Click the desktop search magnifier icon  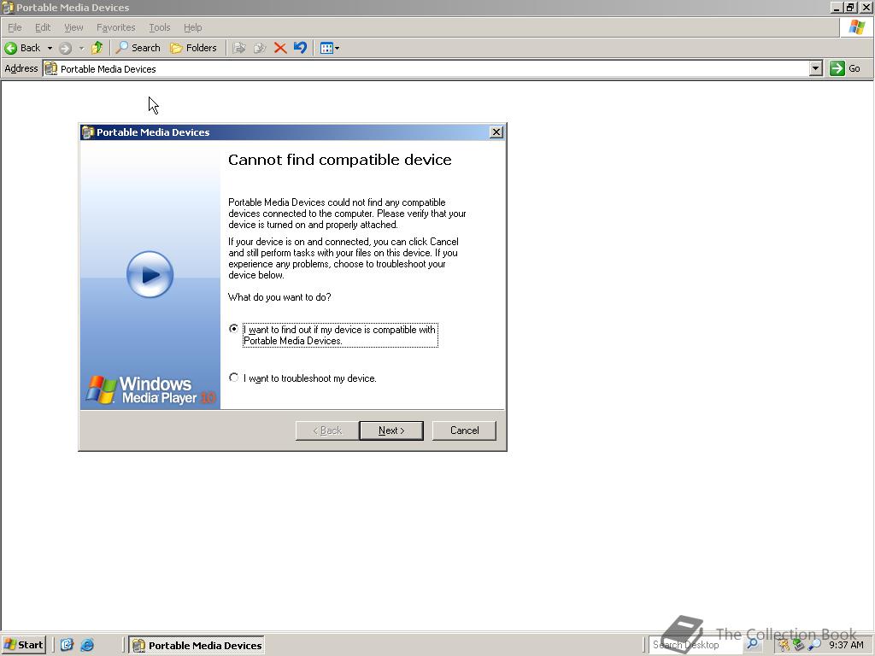click(752, 645)
